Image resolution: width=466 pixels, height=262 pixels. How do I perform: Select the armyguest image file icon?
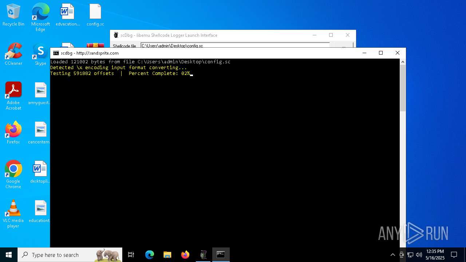click(x=39, y=94)
